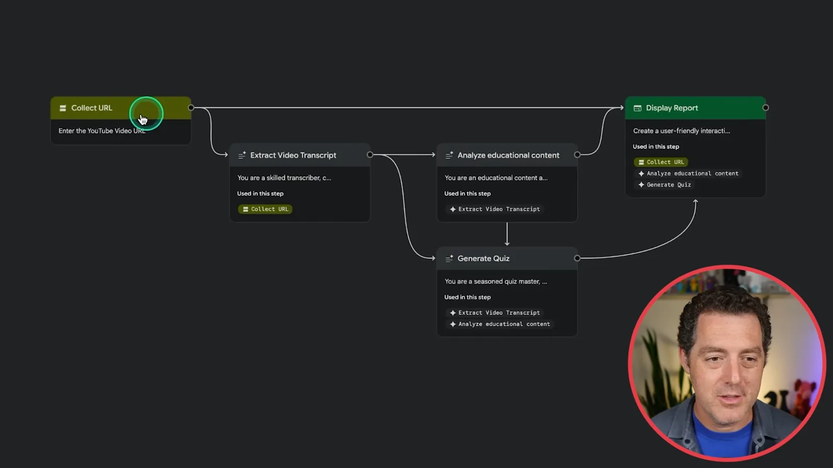Click 'Enter the YouTube Video URL' text
This screenshot has width=833, height=468.
coord(102,131)
